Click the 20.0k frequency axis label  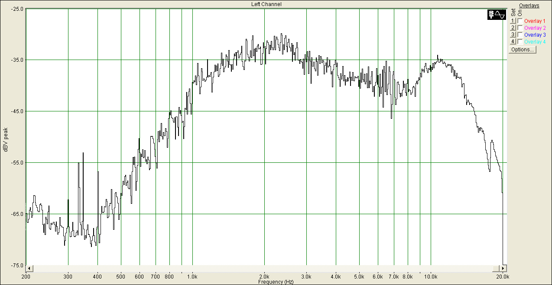pyautogui.click(x=503, y=276)
